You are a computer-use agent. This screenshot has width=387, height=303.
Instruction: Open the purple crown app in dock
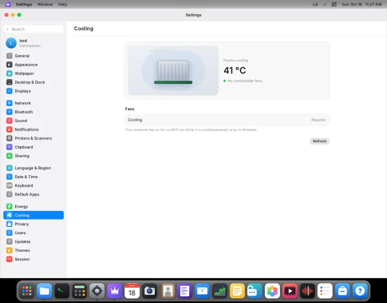(114, 291)
